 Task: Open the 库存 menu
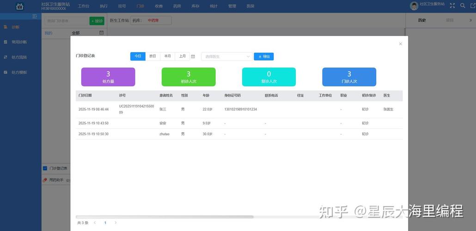195,6
